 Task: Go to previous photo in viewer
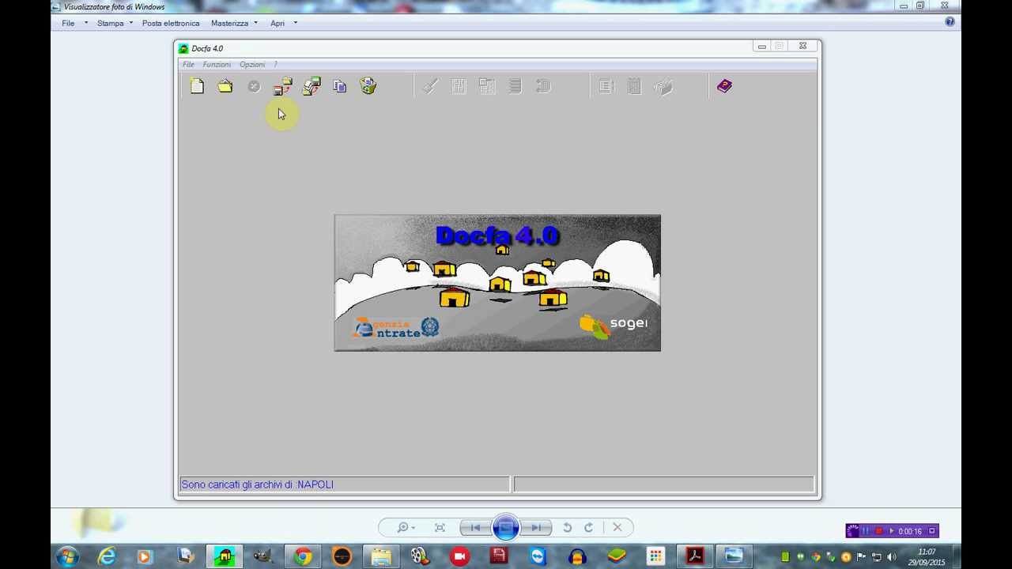pyautogui.click(x=475, y=528)
